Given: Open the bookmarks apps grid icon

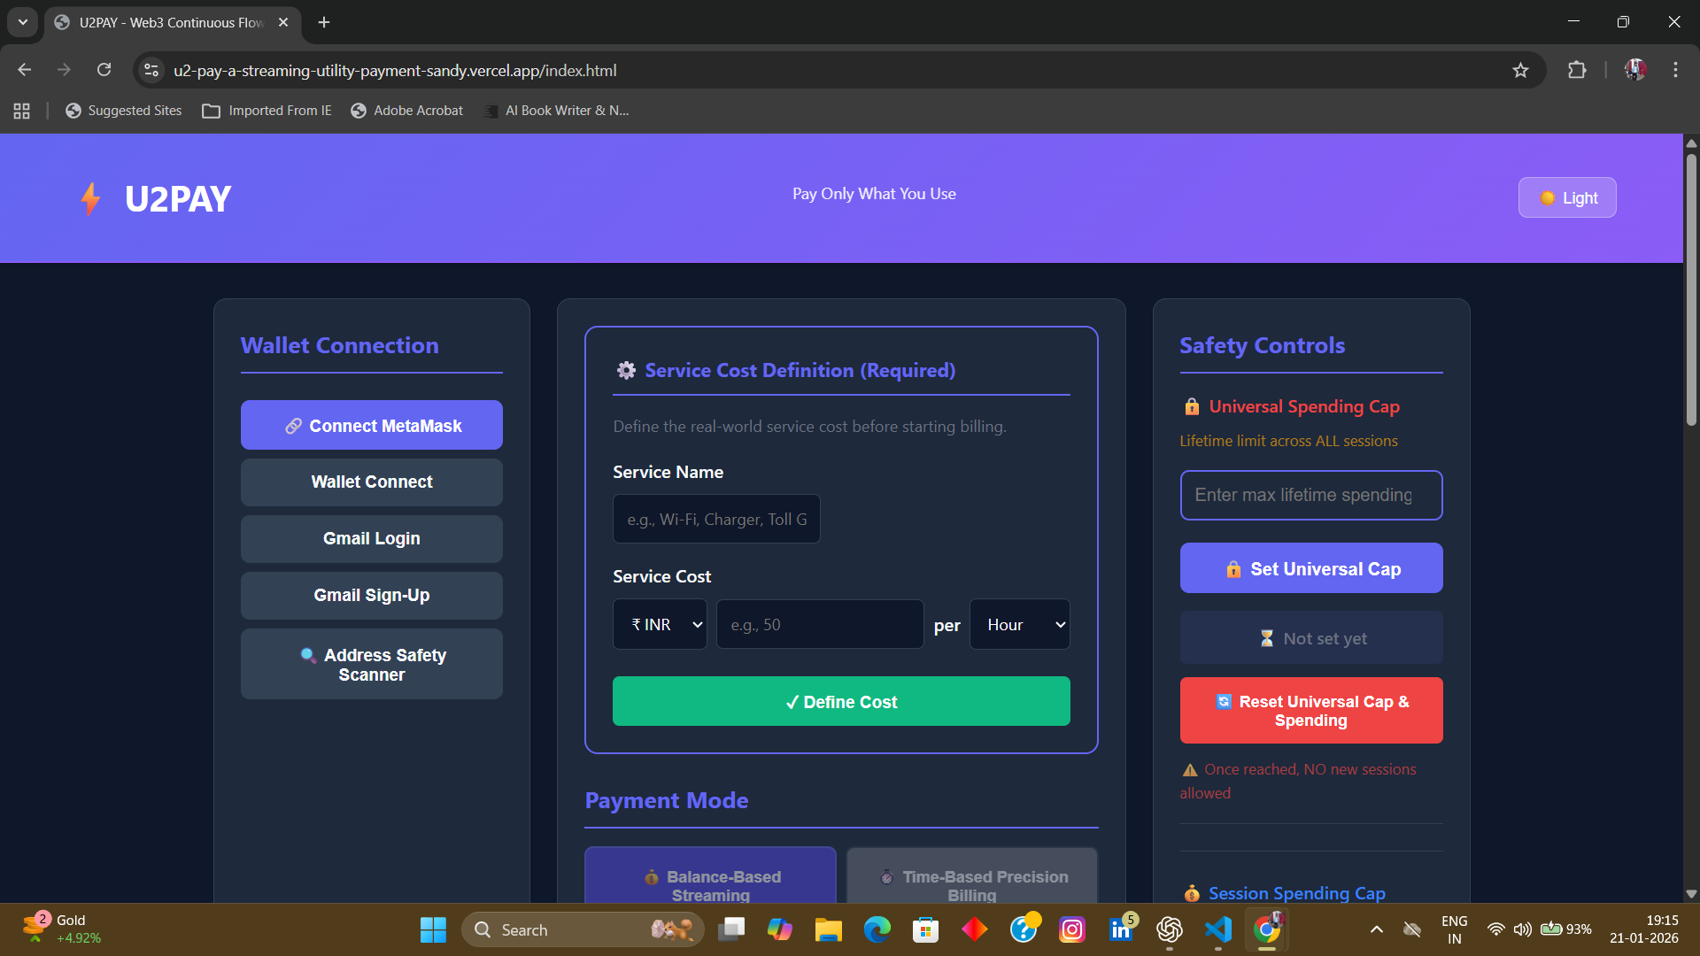Looking at the screenshot, I should (22, 111).
